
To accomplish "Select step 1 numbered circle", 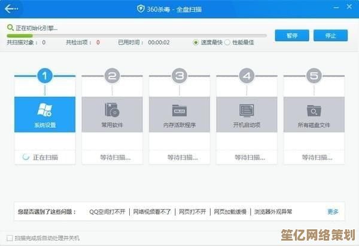I will click(45, 76).
